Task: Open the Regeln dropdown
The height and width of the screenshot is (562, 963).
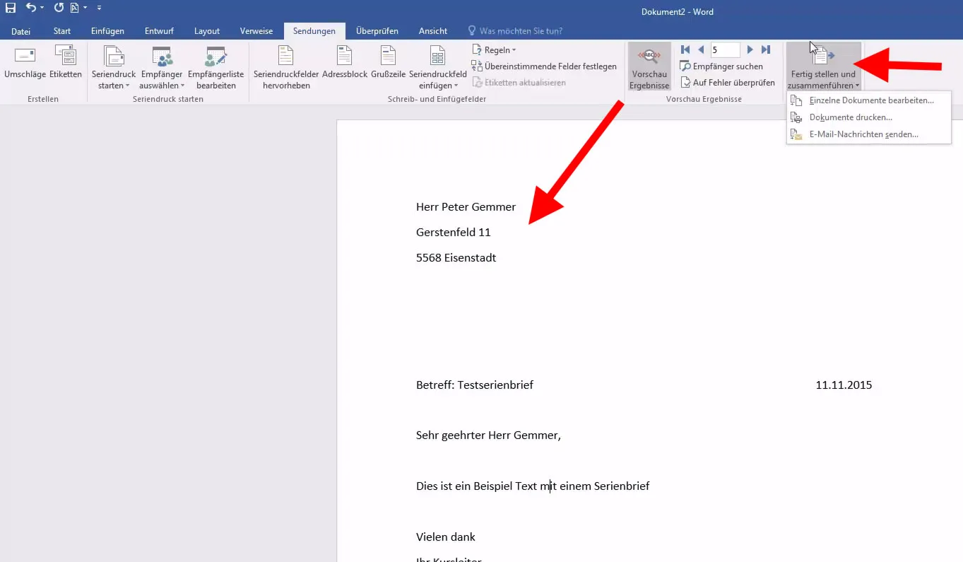Action: coord(494,50)
